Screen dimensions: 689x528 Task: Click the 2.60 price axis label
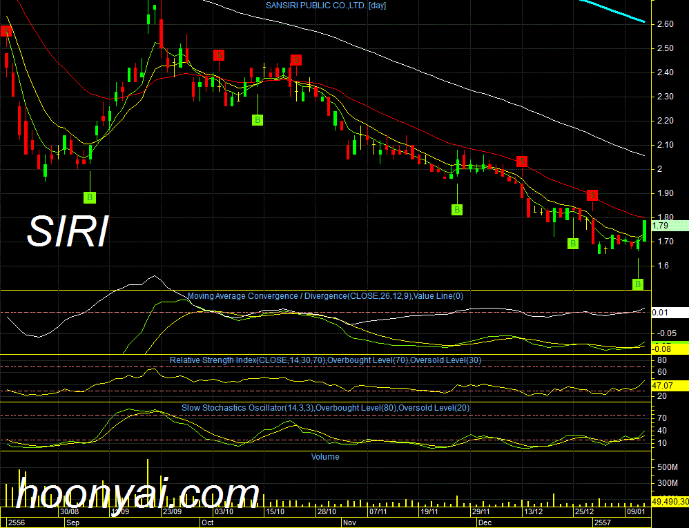[666, 24]
